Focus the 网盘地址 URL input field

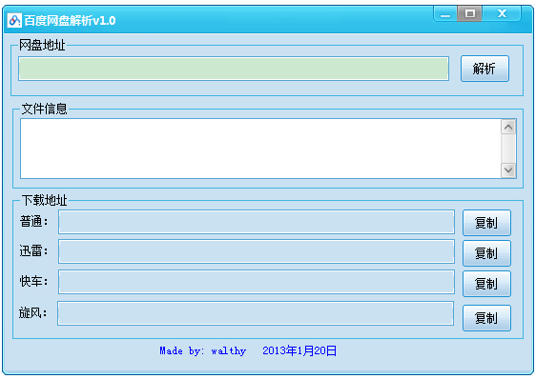point(234,69)
